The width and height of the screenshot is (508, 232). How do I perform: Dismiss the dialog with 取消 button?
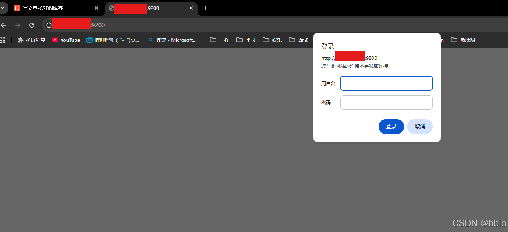click(420, 126)
